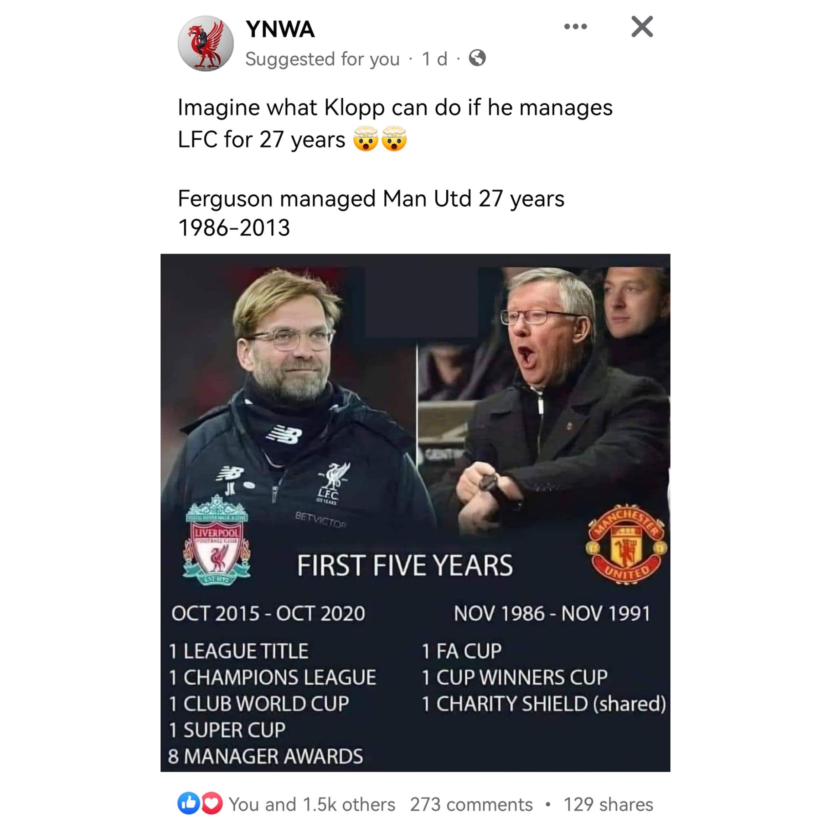This screenshot has height=831, width=831.
Task: Open the You and 1.5k others reactions list
Action: [x=312, y=804]
